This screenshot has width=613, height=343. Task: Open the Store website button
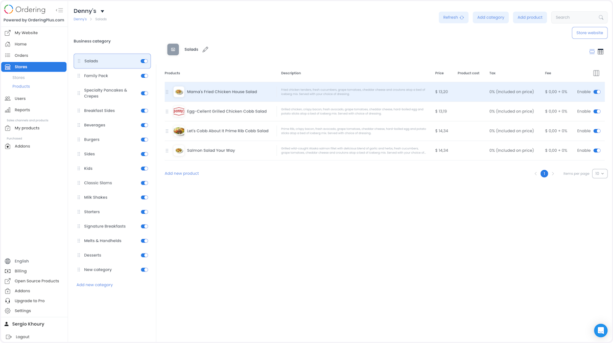pos(590,33)
